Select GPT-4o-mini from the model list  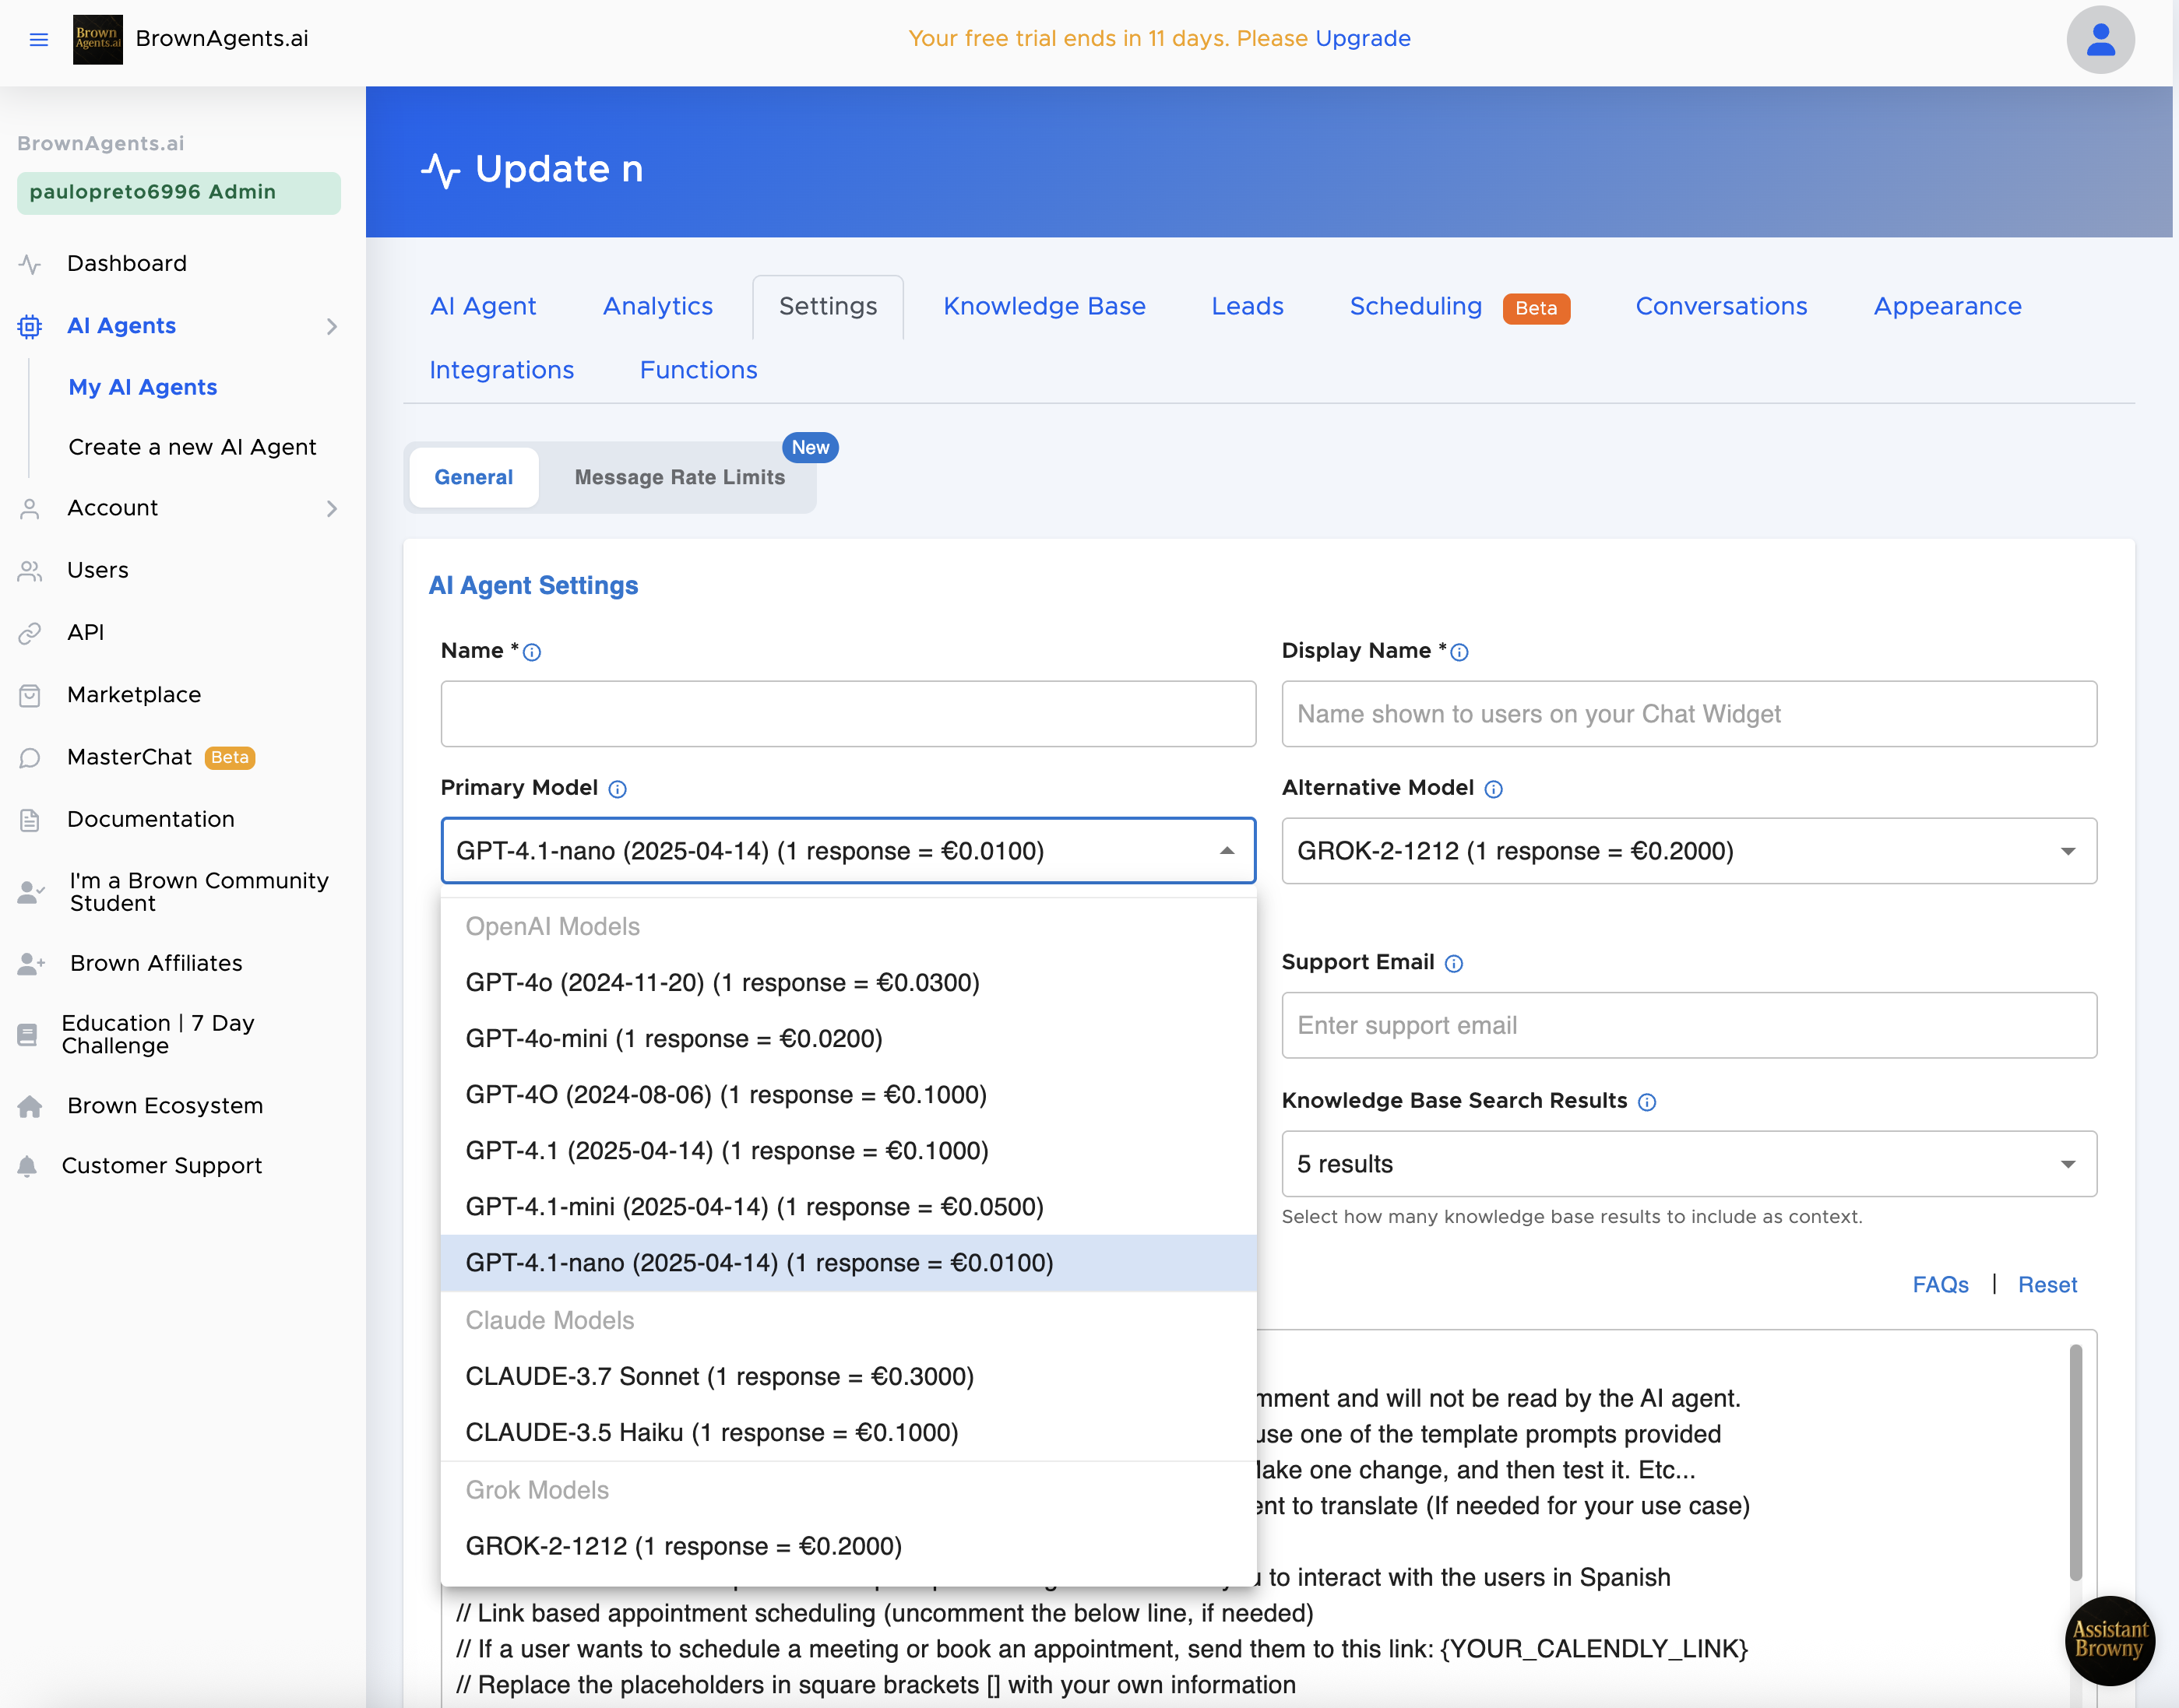674,1038
